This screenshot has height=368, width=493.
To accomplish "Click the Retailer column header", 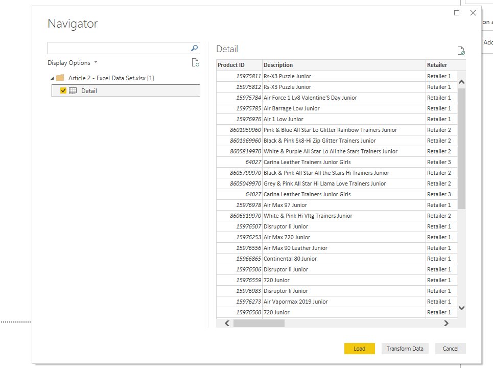I will (445, 65).
